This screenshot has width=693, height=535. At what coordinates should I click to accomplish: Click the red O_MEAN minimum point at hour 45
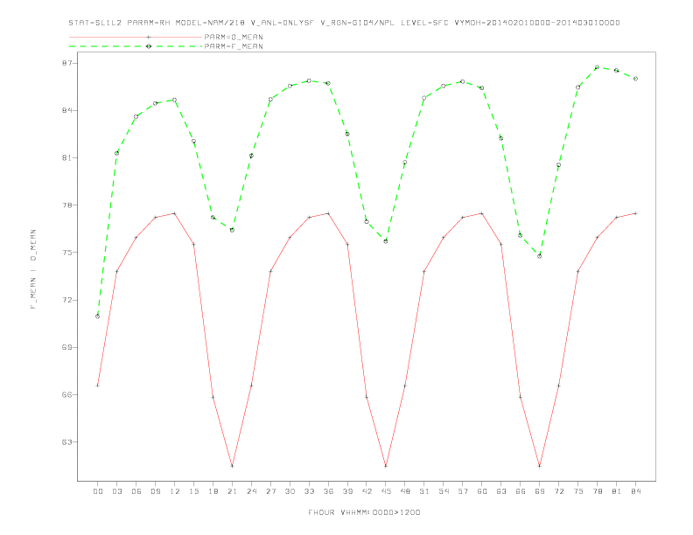pos(386,466)
